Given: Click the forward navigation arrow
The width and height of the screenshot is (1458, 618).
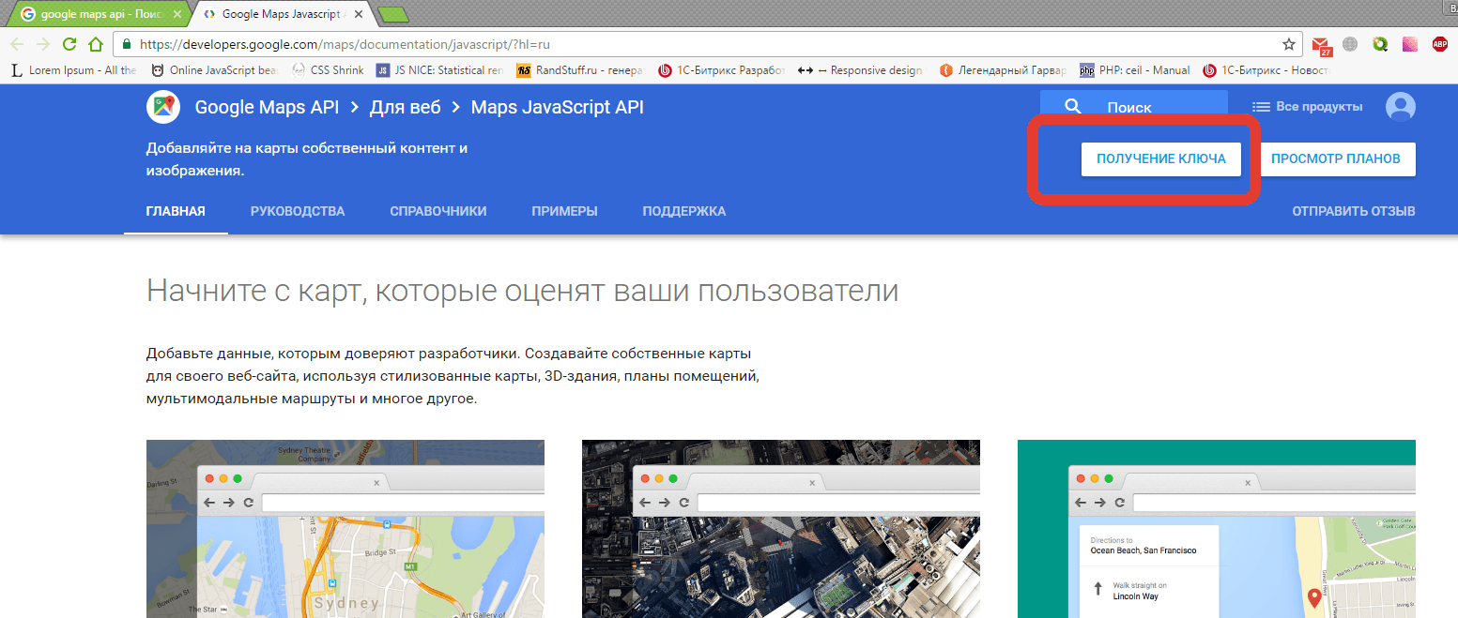Looking at the screenshot, I should click(x=43, y=44).
